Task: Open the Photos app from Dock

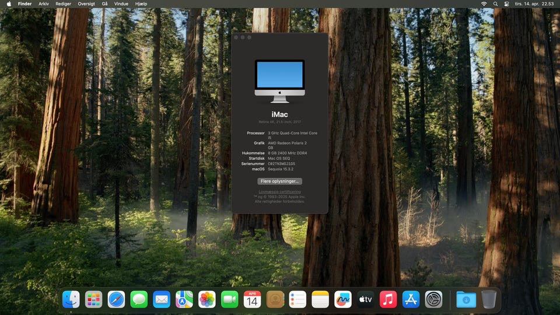Action: pyautogui.click(x=207, y=299)
